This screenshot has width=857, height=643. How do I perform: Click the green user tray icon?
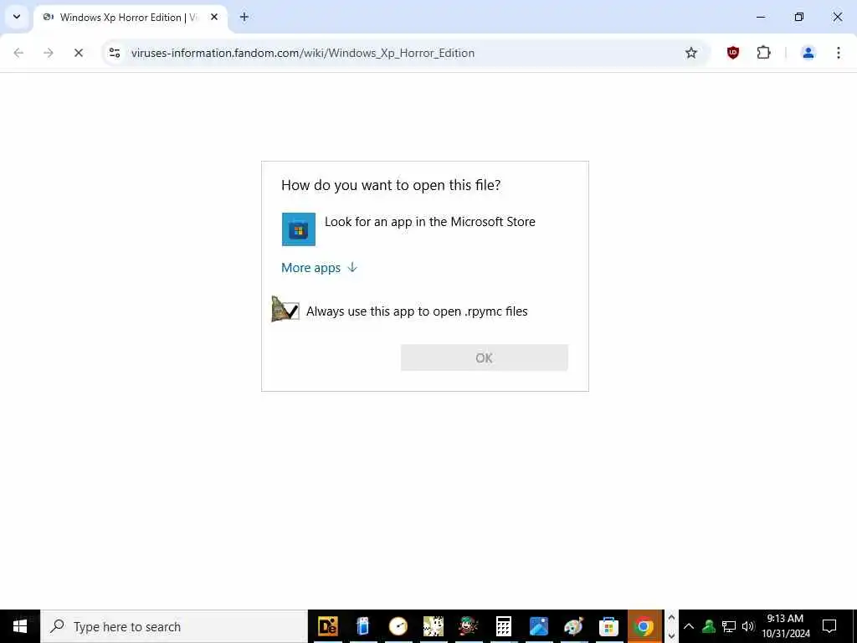pos(709,626)
